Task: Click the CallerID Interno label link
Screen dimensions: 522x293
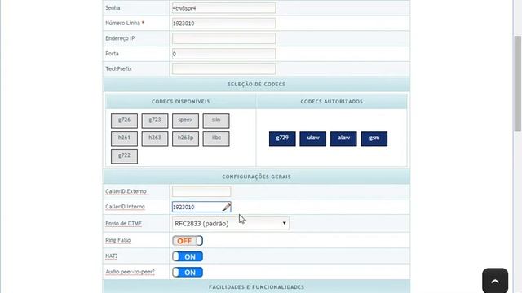Action: click(125, 207)
